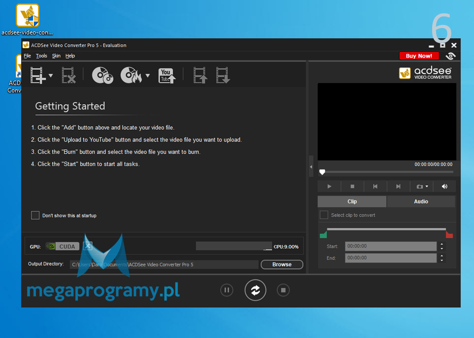Open the File menu
This screenshot has height=338, width=474.
(27, 56)
